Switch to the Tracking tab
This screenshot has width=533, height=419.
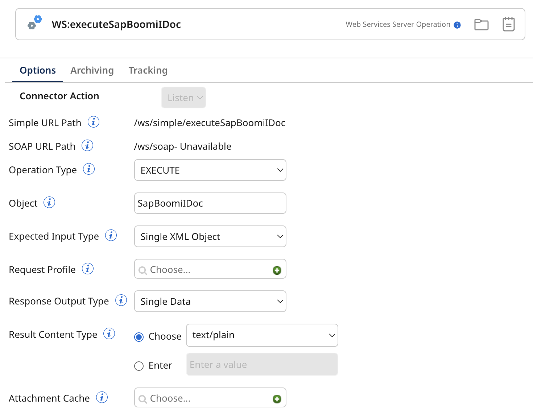(x=148, y=70)
